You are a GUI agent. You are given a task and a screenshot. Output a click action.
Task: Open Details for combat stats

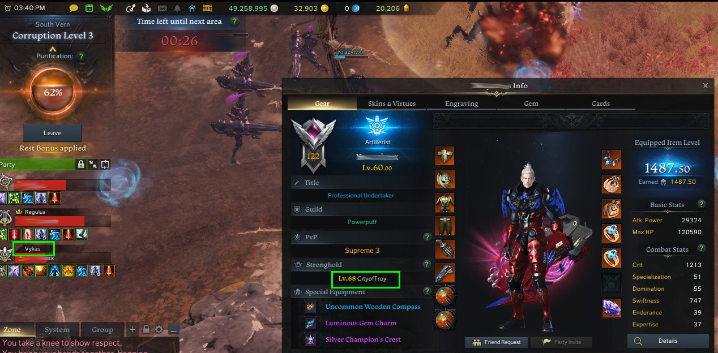click(668, 341)
